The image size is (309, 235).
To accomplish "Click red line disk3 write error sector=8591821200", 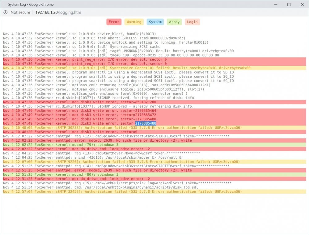I will [154, 102].
